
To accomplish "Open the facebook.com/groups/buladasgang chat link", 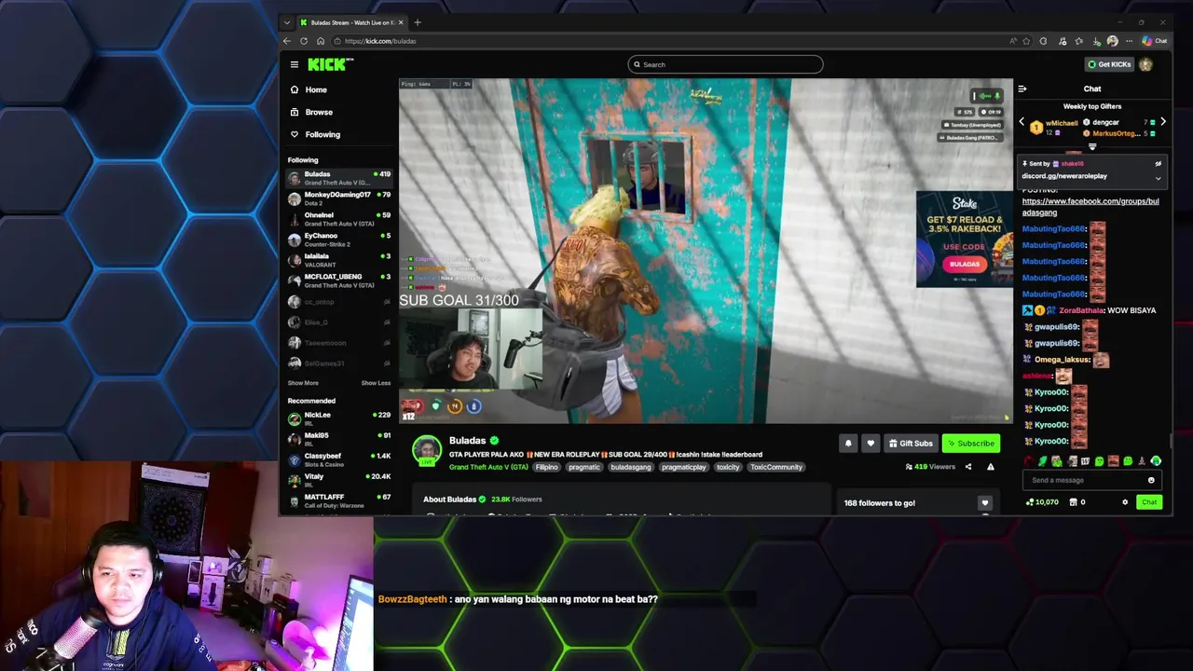I will click(1090, 207).
